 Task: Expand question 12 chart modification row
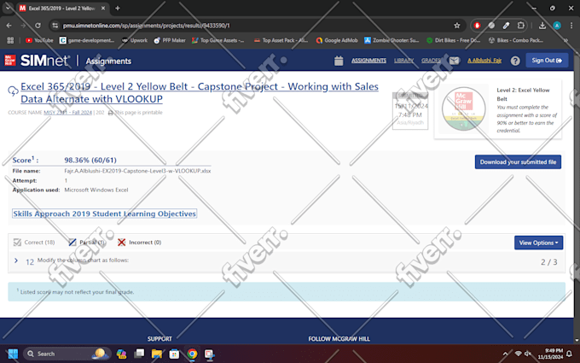(16, 261)
